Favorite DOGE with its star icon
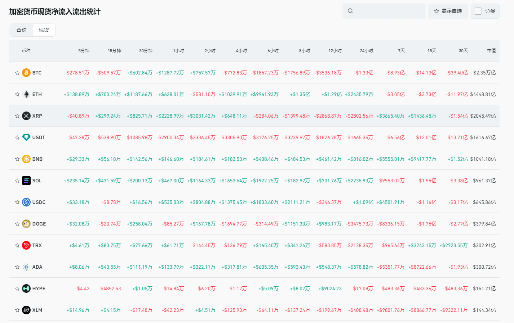Image resolution: width=514 pixels, height=323 pixels. 17,224
